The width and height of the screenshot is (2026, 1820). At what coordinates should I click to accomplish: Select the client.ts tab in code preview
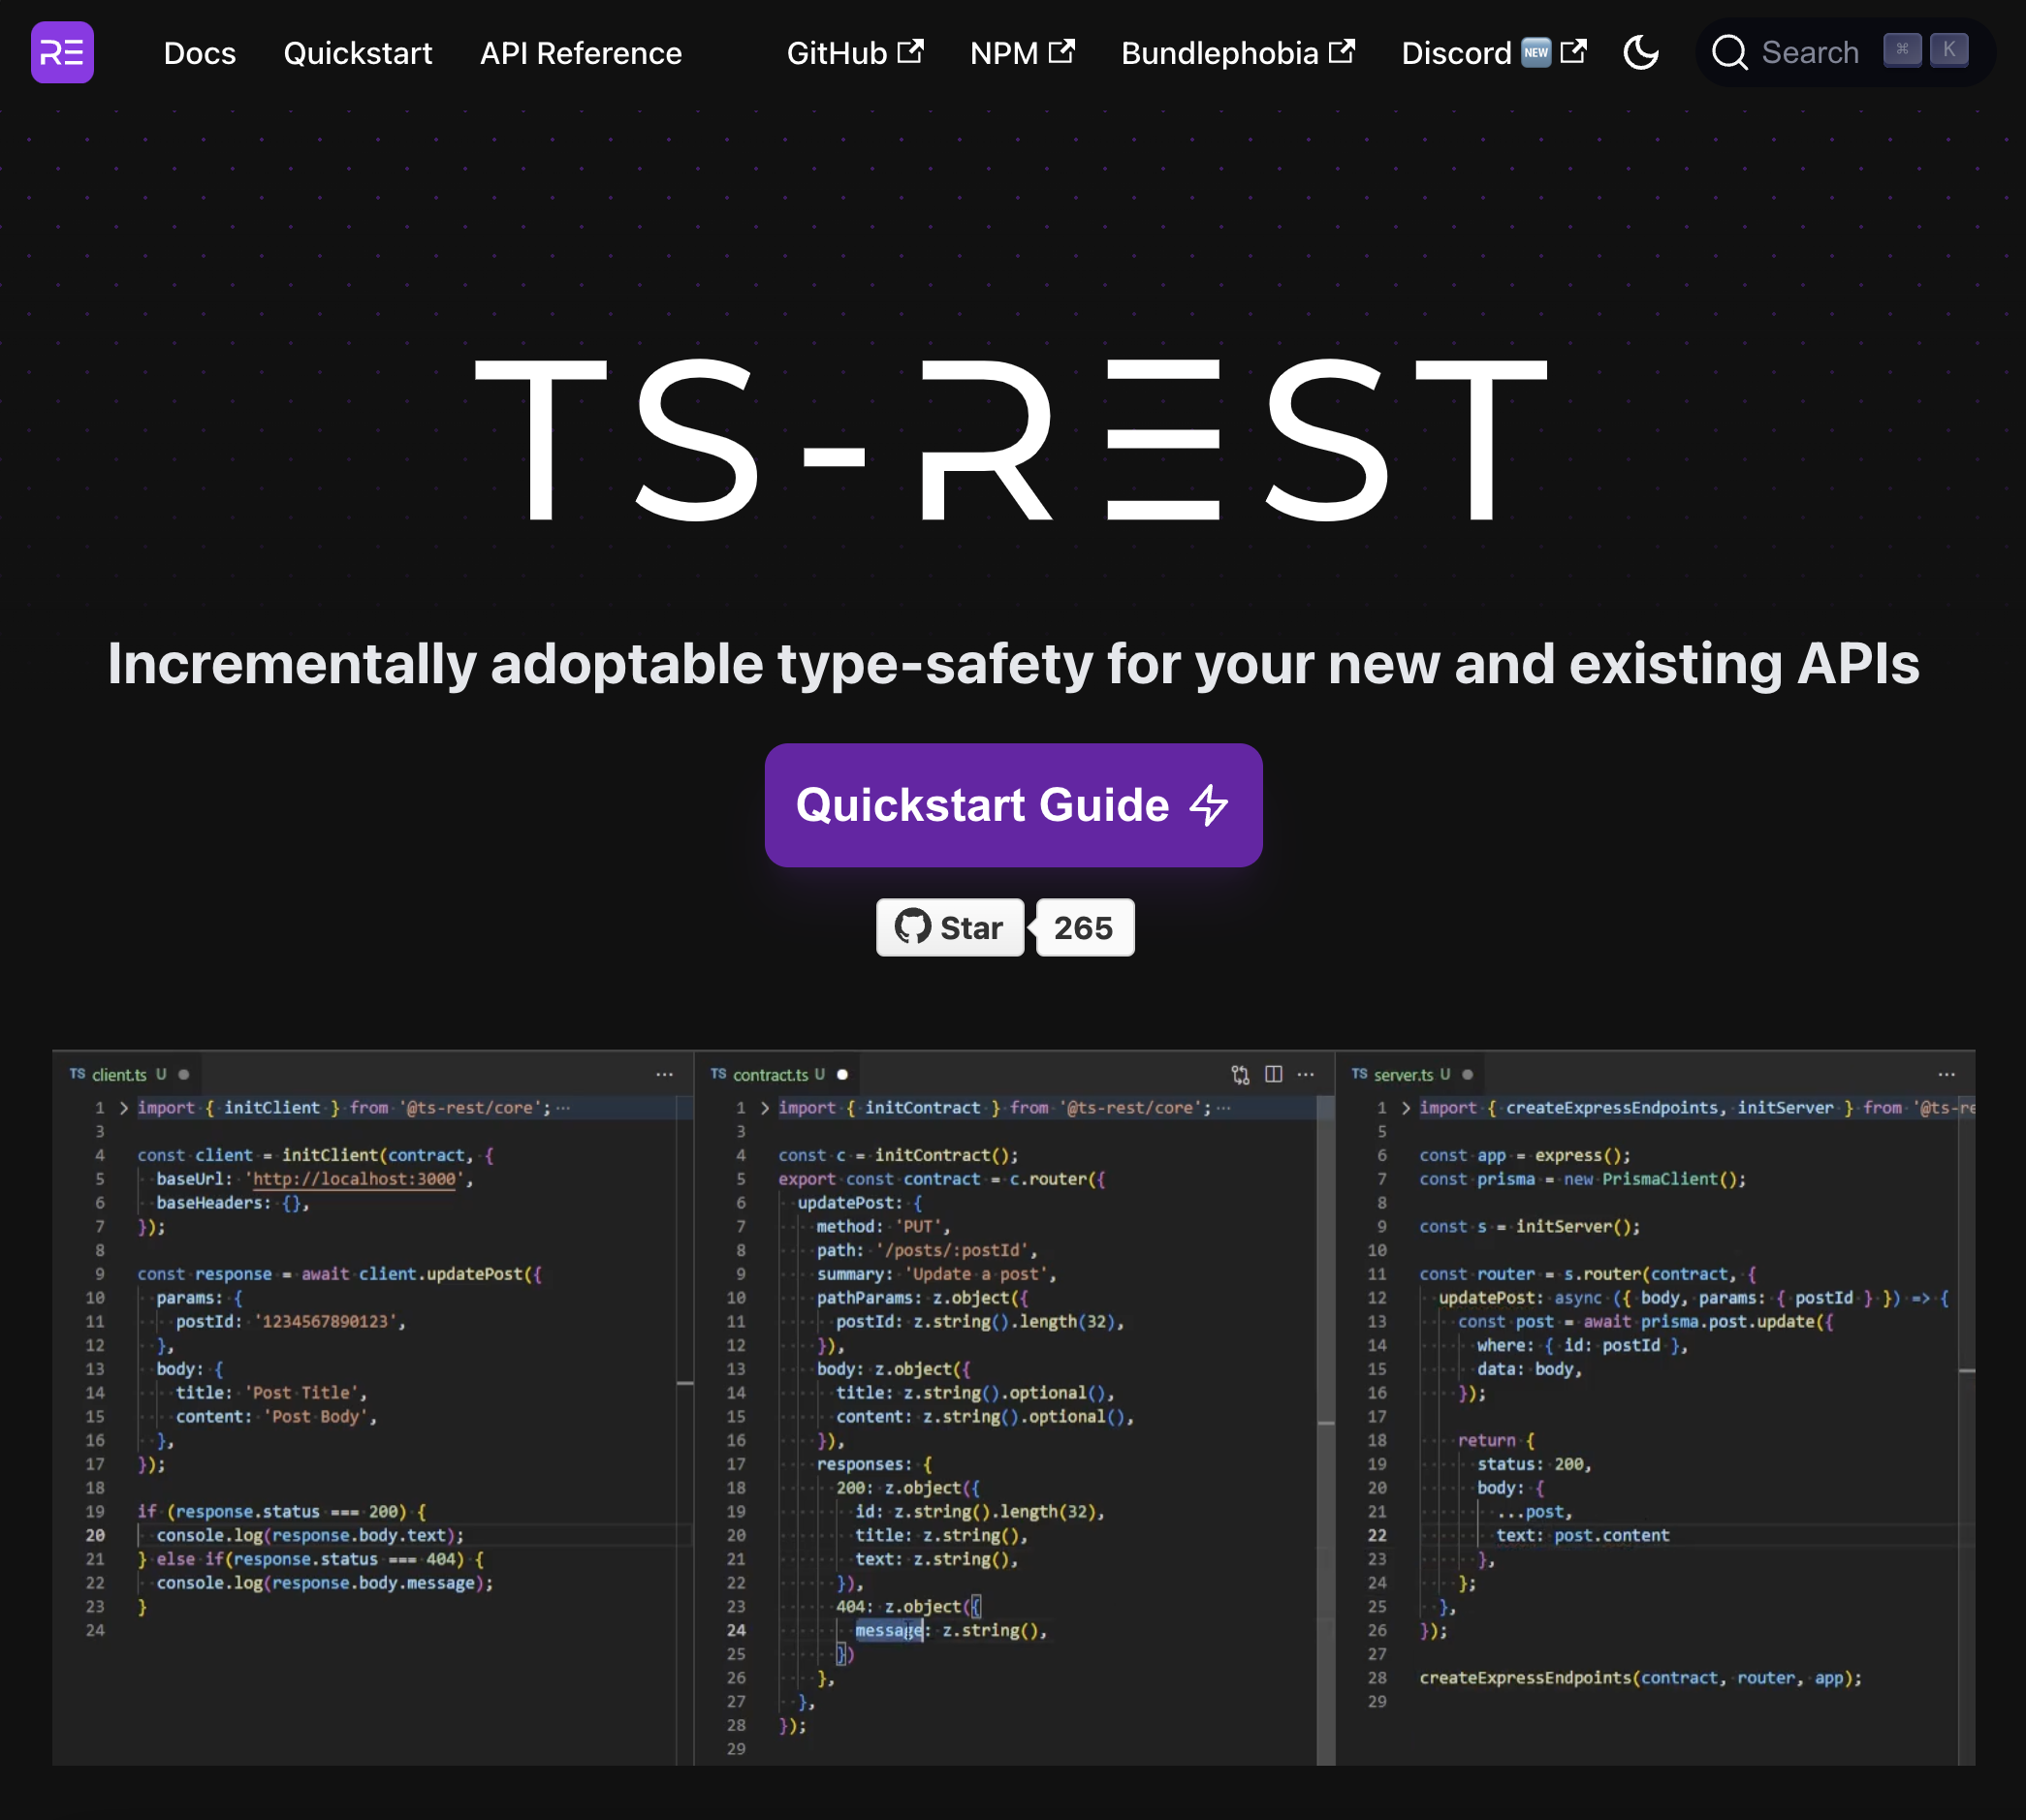tap(128, 1074)
